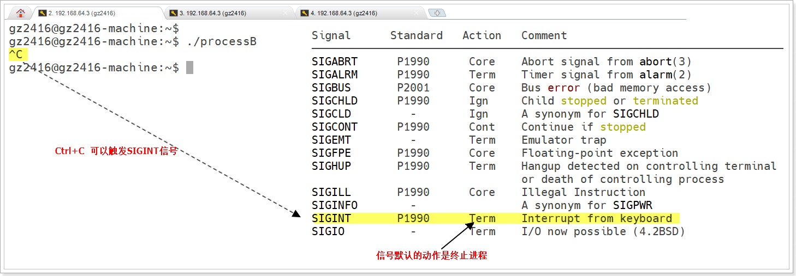The height and width of the screenshot is (276, 796).
Task: Select the highlighted SIGINT signal name
Action: 331,218
